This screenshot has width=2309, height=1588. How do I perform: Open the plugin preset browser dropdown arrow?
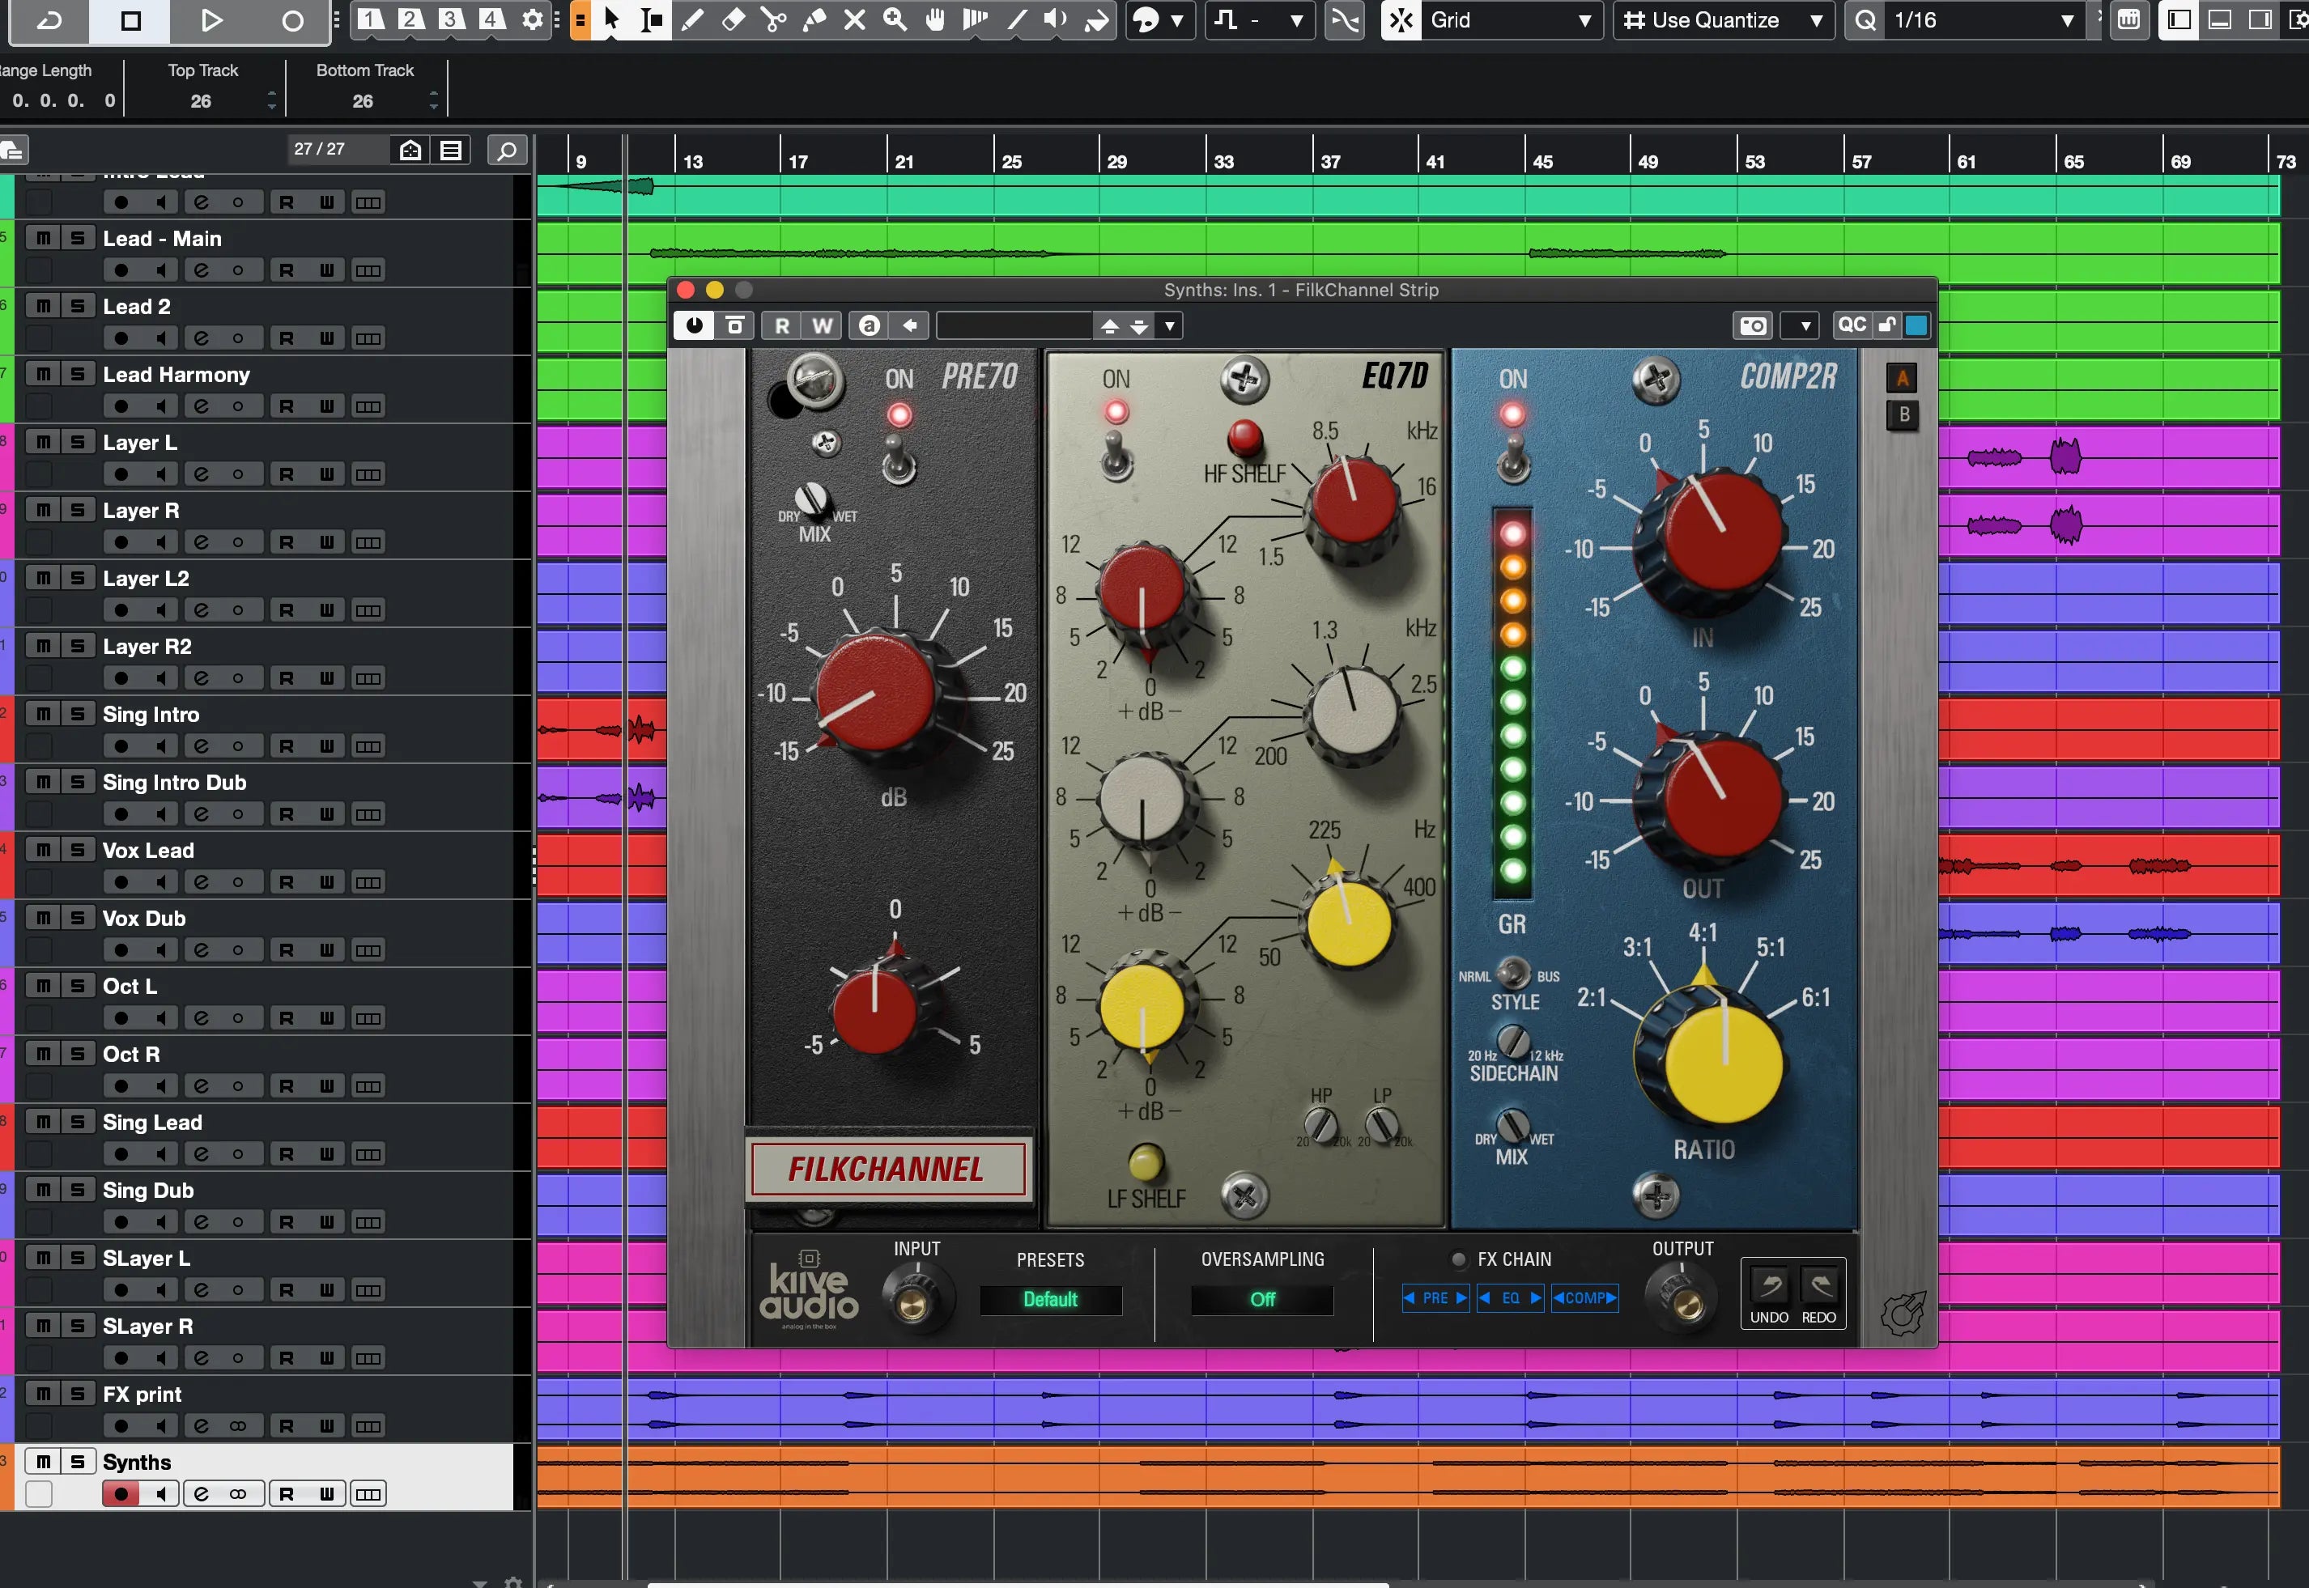point(1169,325)
